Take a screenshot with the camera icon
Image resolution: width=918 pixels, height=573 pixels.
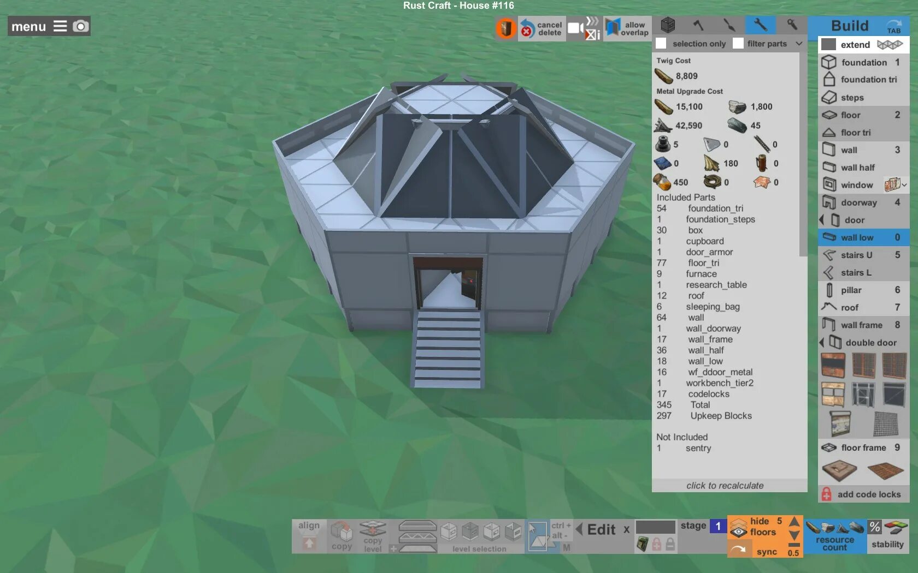tap(80, 26)
